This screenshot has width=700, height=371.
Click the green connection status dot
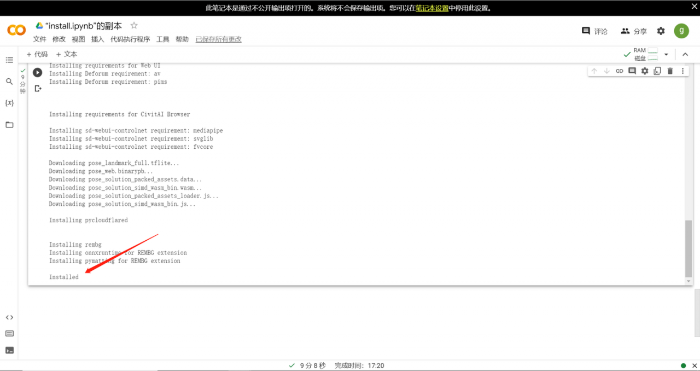coord(683,366)
